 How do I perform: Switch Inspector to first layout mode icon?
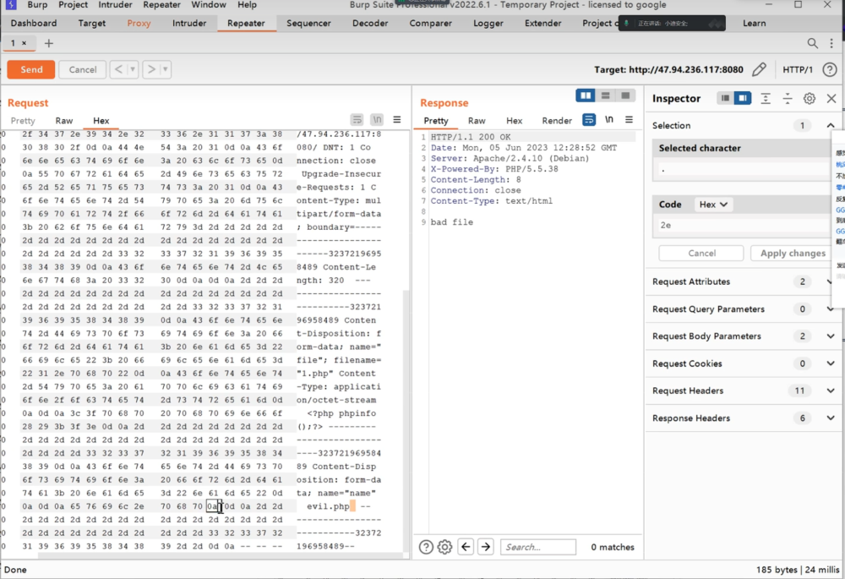click(725, 98)
